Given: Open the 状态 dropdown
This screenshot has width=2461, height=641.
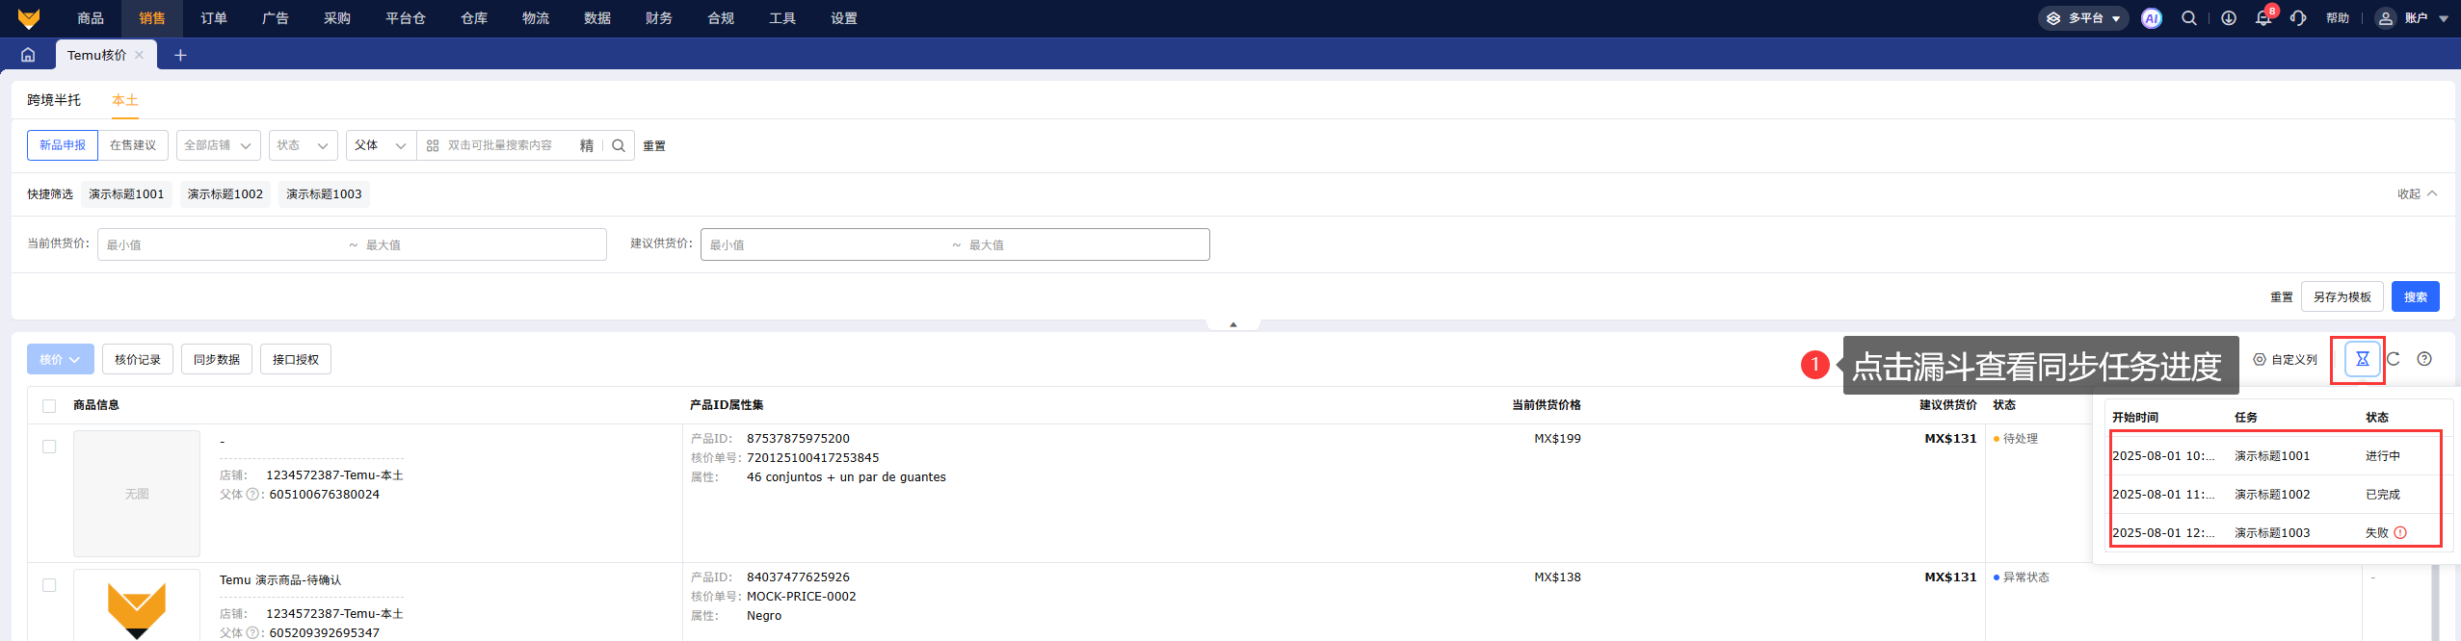Looking at the screenshot, I should pos(304,145).
